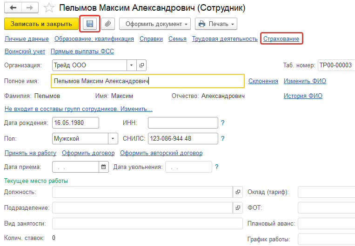This screenshot has width=355, height=246.
Task: Click the Изменить ФИО link
Action: [x=305, y=81]
